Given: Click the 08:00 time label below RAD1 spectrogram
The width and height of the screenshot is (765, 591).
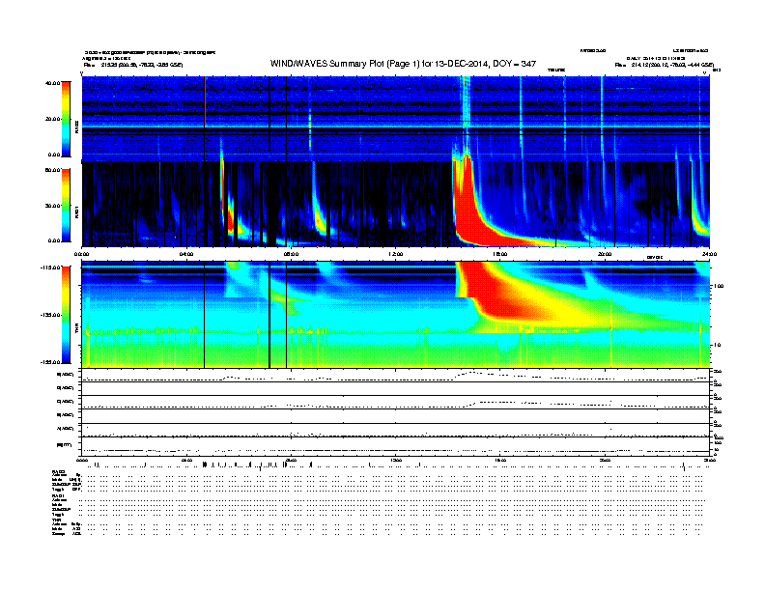Looking at the screenshot, I should 291,254.
